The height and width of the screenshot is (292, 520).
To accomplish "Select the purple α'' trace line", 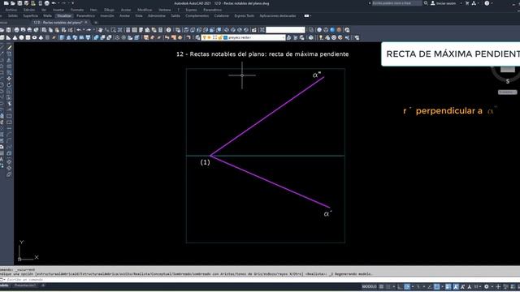I will [x=267, y=116].
